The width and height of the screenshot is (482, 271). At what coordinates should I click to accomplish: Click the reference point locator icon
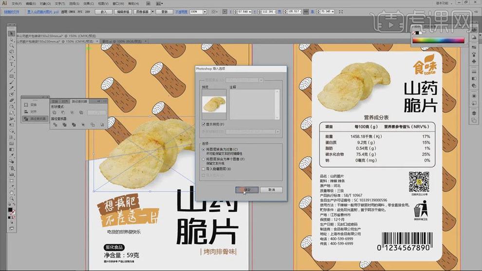[x=225, y=12]
